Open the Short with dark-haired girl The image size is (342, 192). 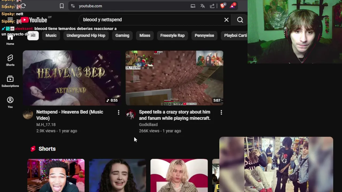click(117, 175)
